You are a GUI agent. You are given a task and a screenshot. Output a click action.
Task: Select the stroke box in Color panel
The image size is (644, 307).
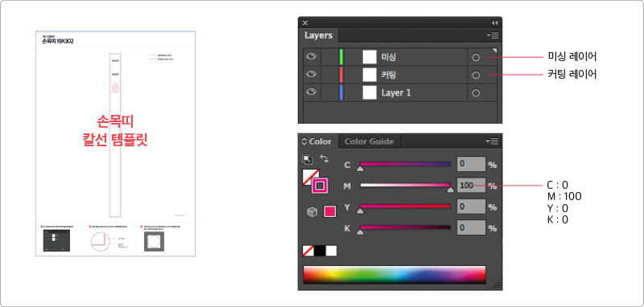(x=320, y=186)
